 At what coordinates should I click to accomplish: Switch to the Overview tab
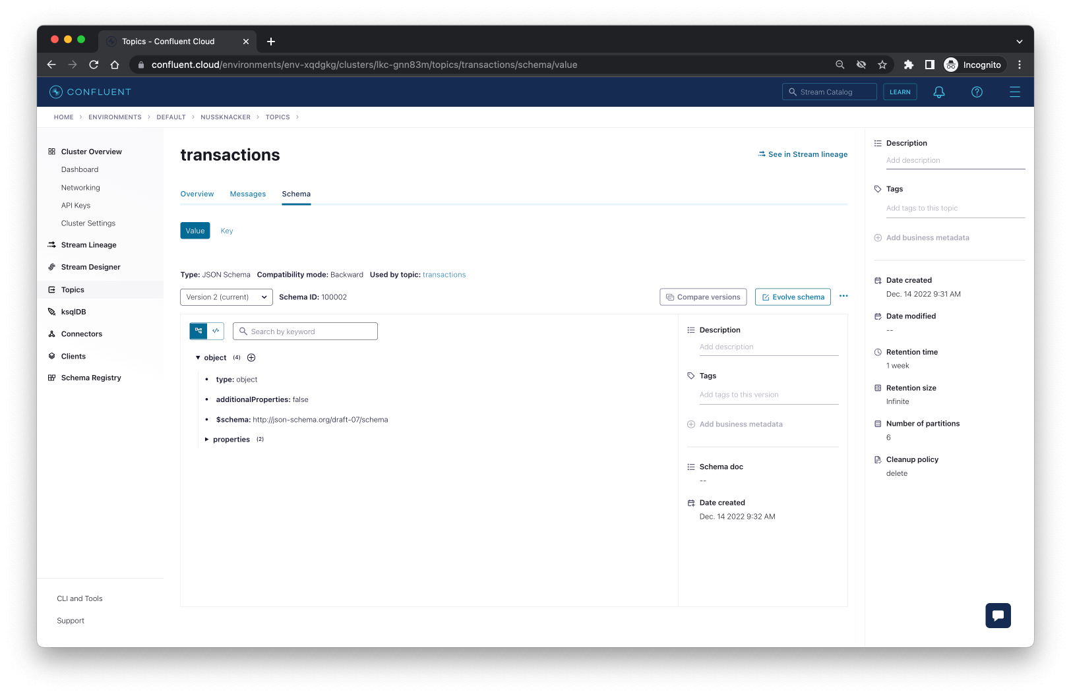pos(197,194)
